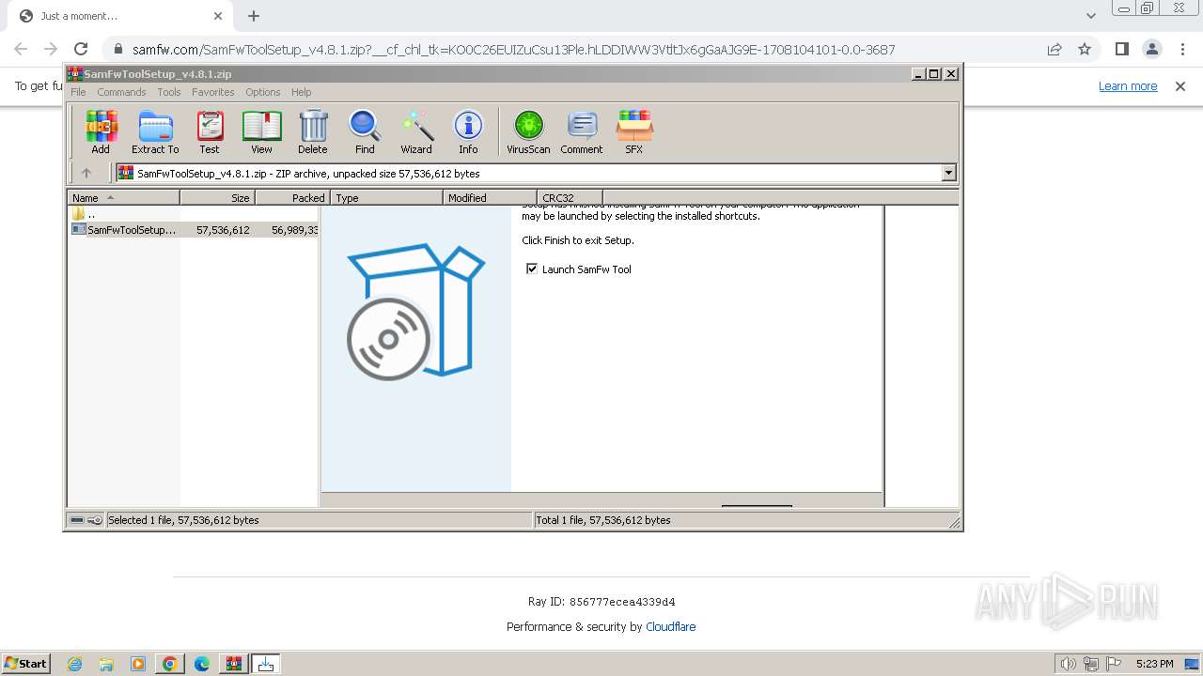Open Internet Explorer from taskbar

74,664
